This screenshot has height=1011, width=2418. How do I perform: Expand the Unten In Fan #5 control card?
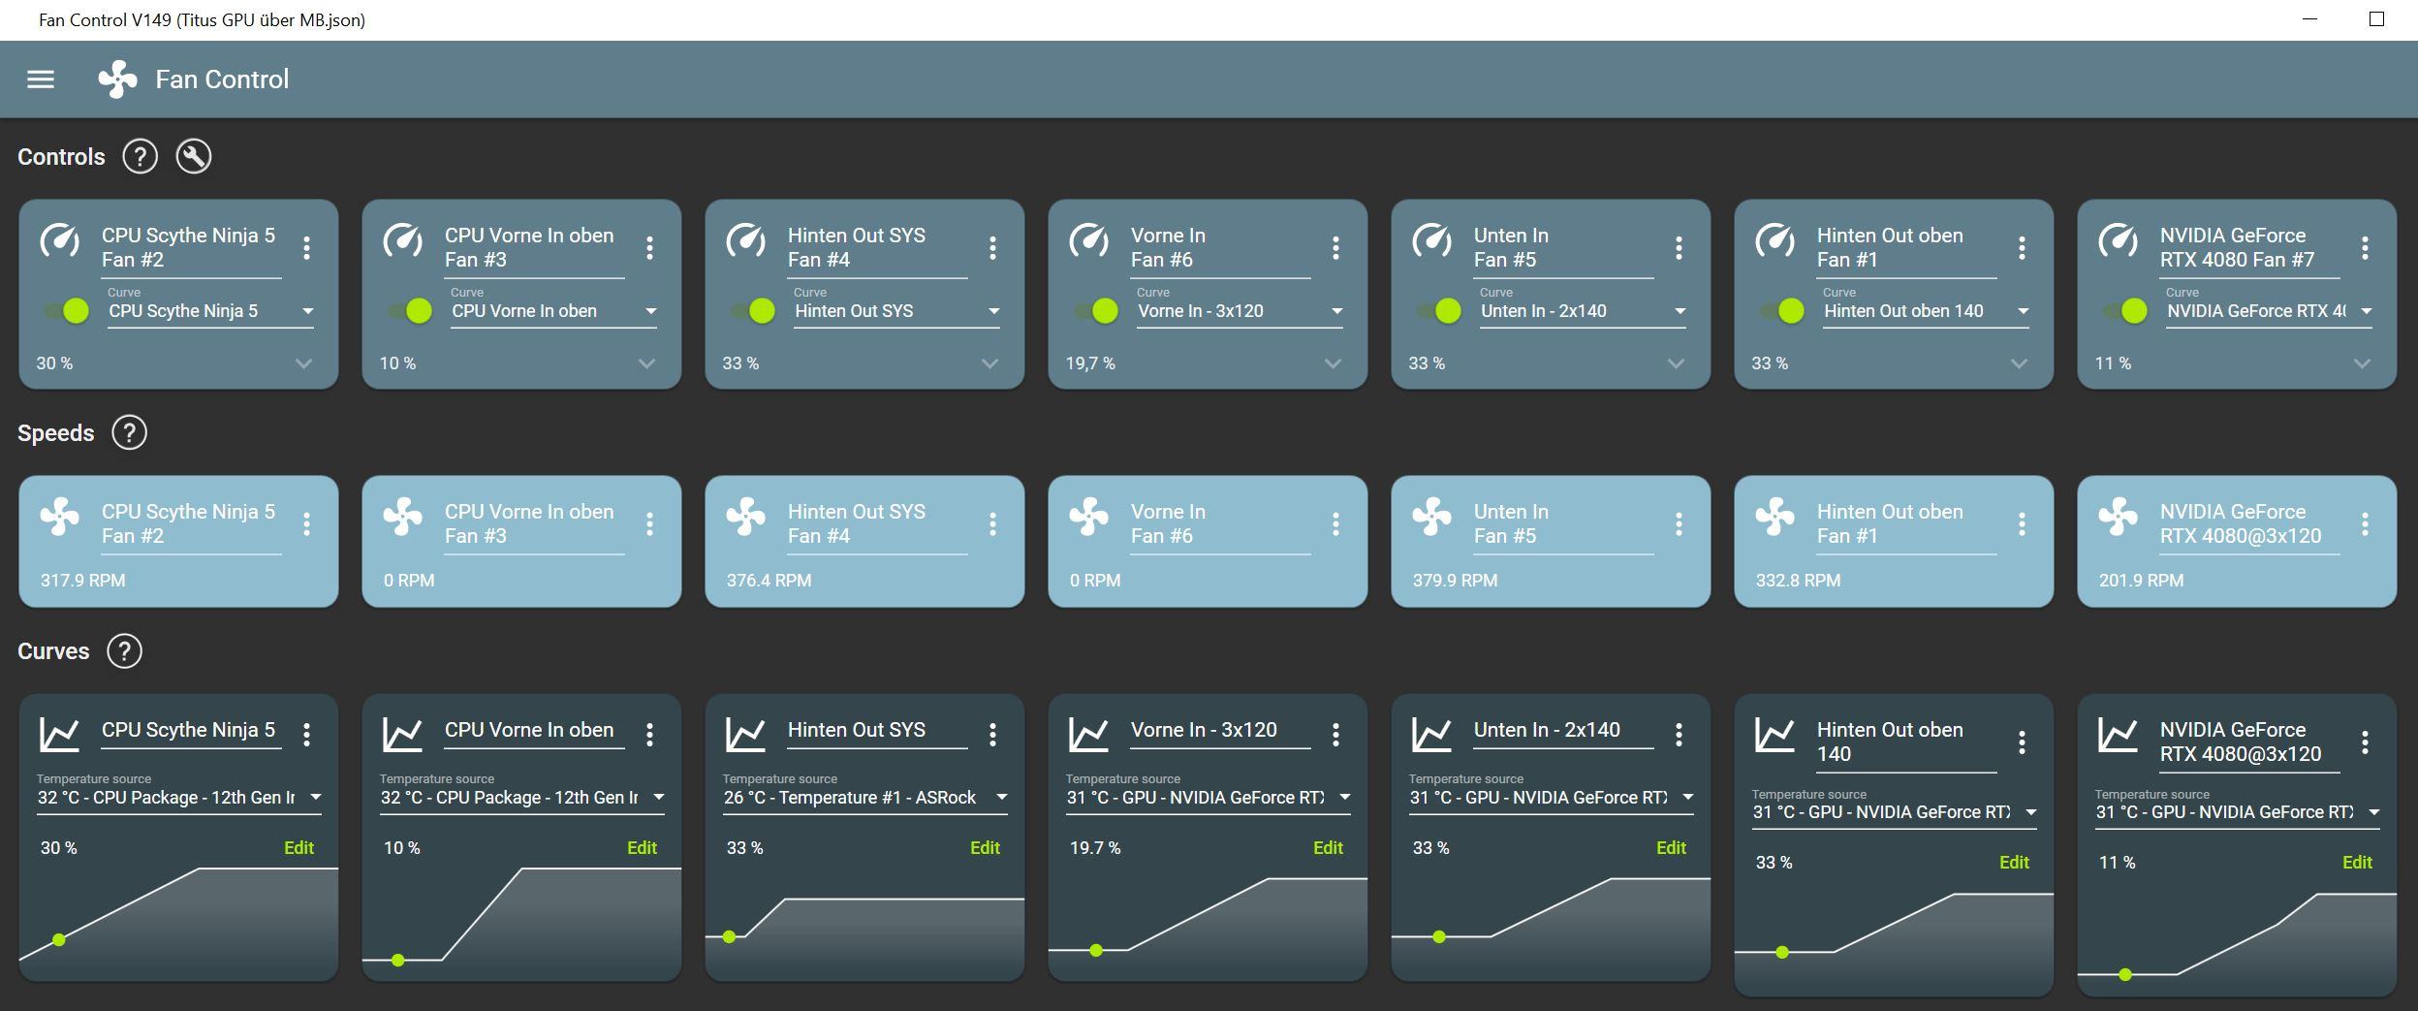click(1677, 363)
